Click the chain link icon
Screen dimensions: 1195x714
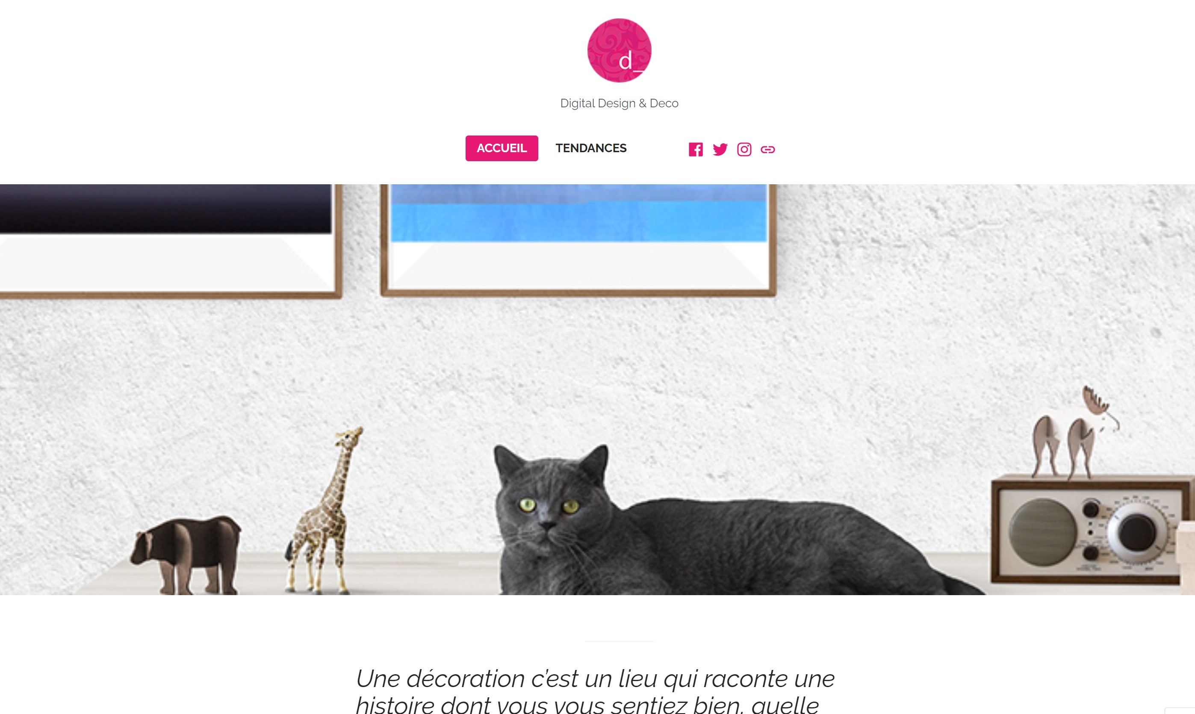point(768,150)
